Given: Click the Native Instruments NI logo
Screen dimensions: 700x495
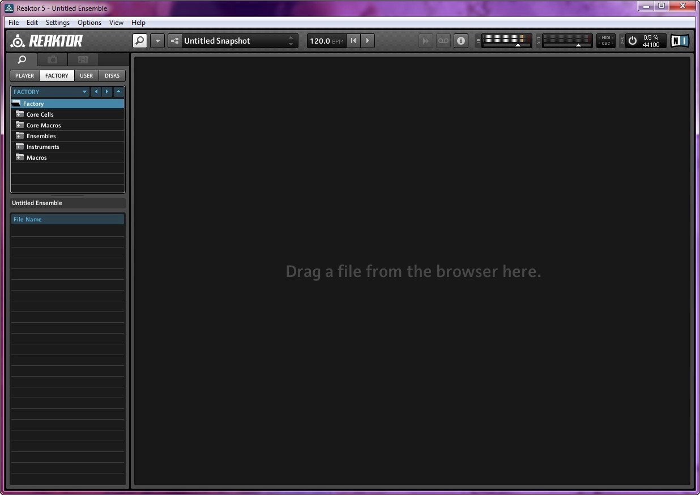Looking at the screenshot, I should click(680, 41).
